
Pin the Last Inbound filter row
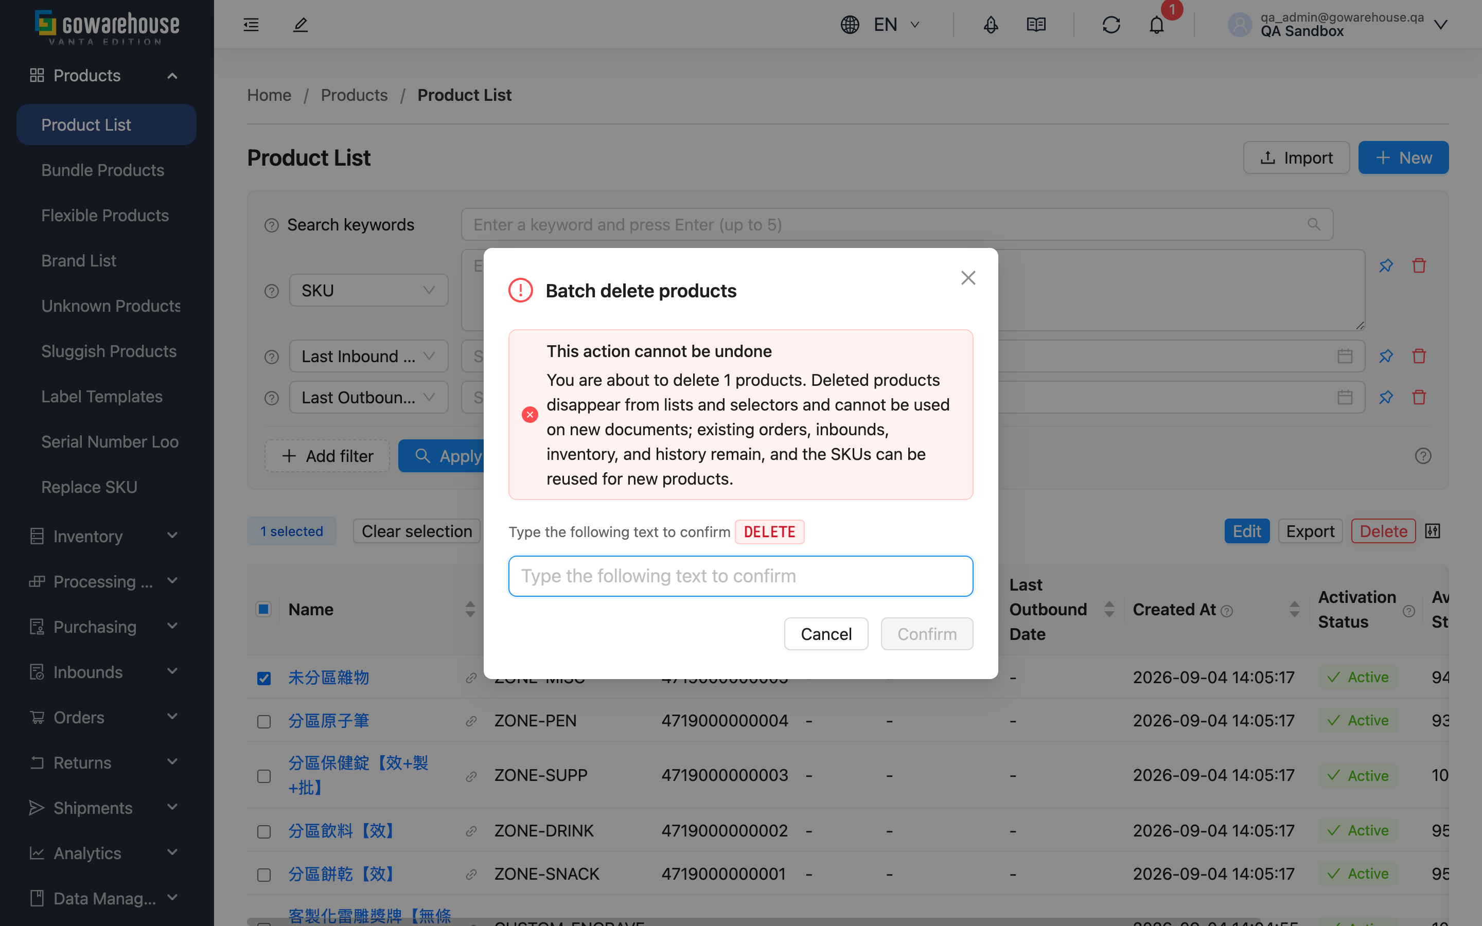[x=1386, y=356]
